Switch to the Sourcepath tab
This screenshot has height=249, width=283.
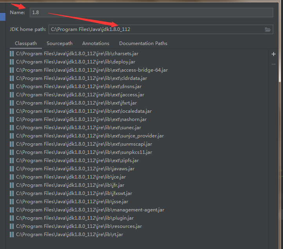click(x=60, y=43)
